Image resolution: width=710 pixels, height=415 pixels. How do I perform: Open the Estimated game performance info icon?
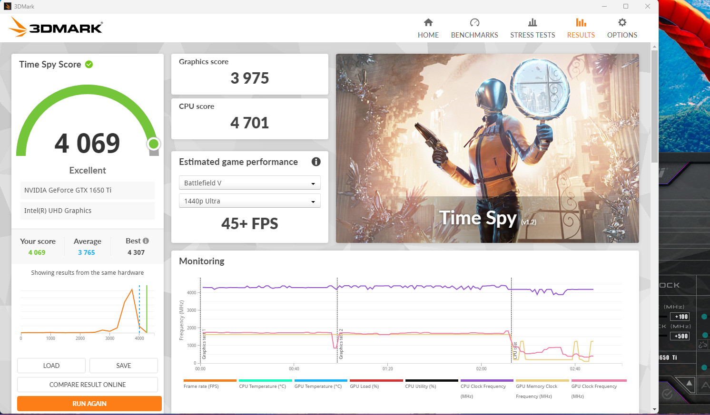tap(316, 162)
